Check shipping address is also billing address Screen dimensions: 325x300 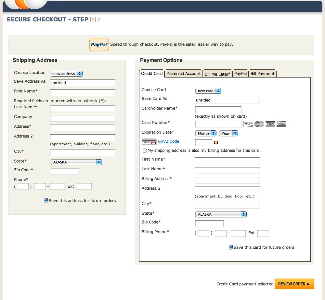144,150
